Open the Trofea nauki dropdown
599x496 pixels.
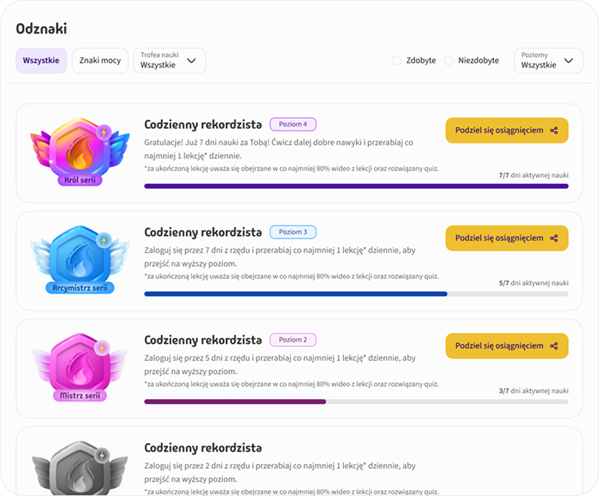pyautogui.click(x=169, y=60)
